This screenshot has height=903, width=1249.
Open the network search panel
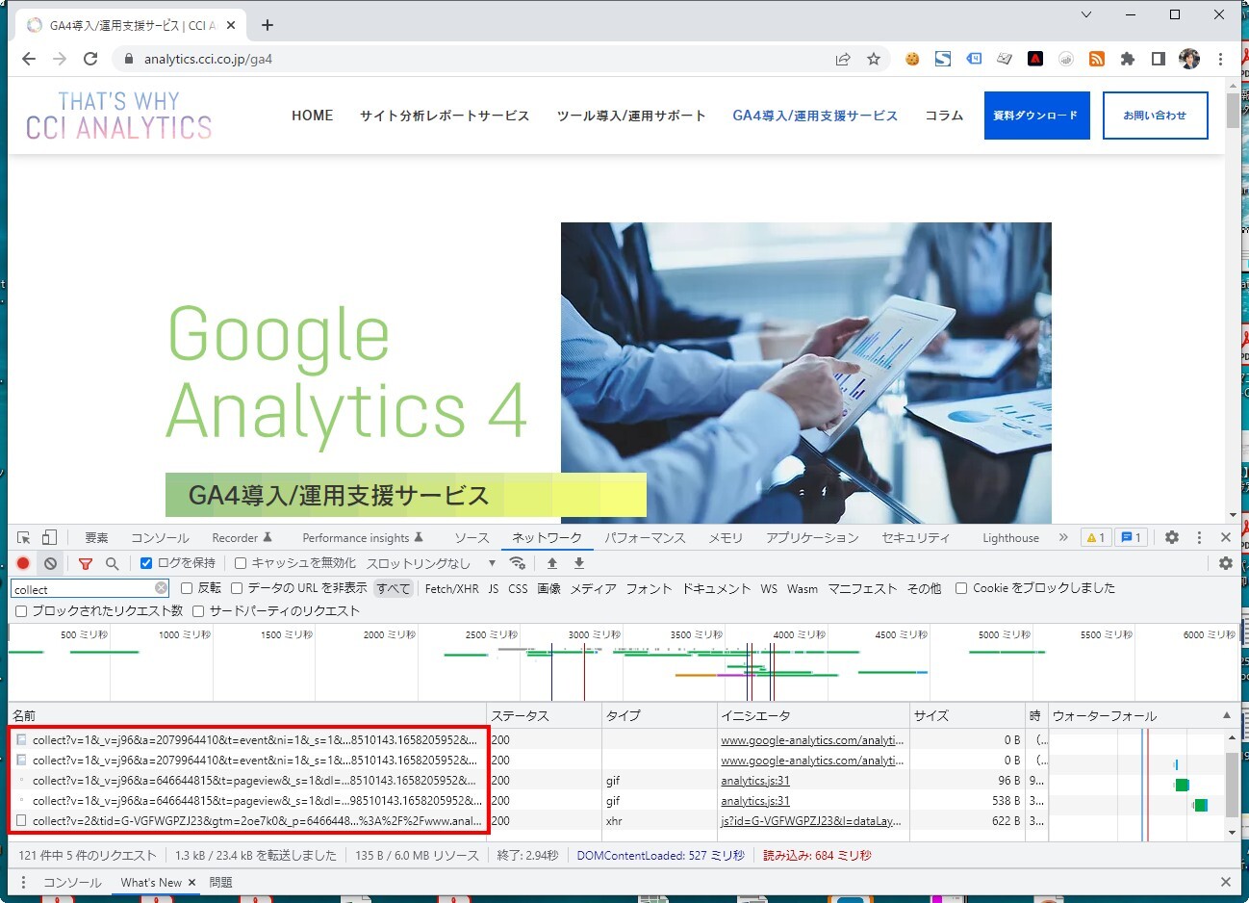point(113,563)
